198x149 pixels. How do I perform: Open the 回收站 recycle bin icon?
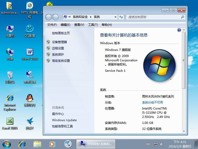click(10, 77)
